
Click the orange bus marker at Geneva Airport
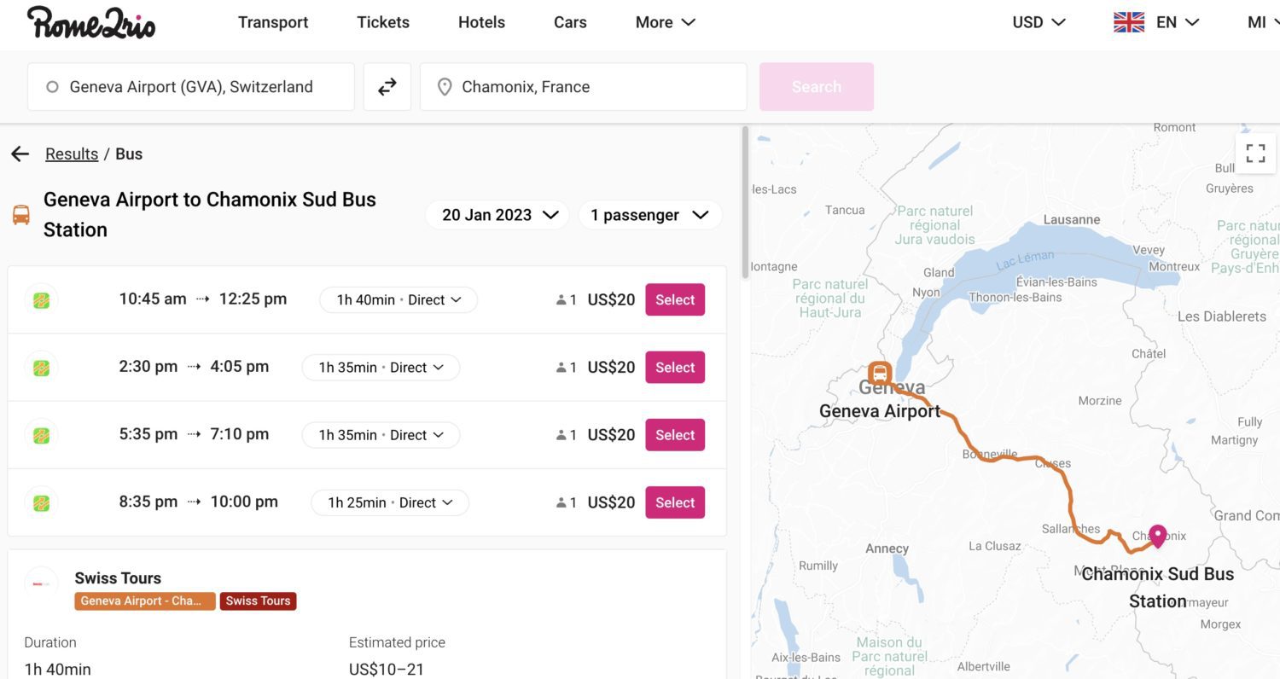[880, 374]
